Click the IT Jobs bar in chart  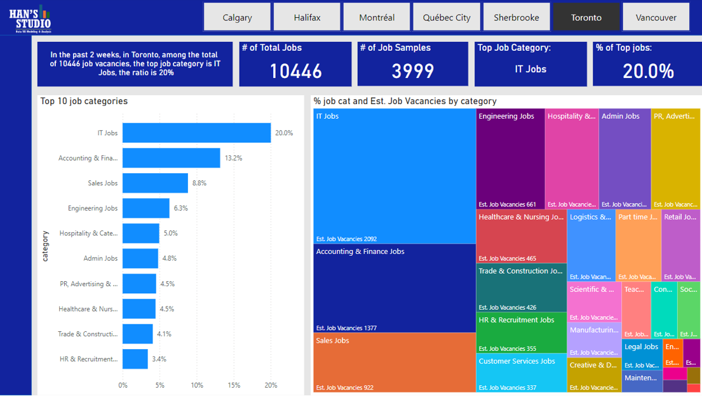[196, 133]
